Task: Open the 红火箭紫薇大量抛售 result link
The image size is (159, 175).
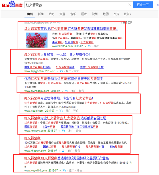Action: 57,55
